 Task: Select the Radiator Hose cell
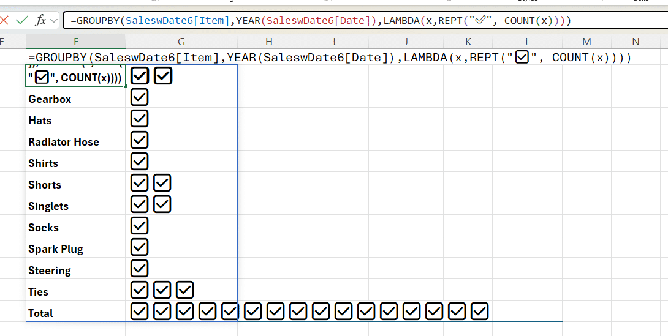tap(64, 142)
